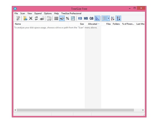
Task: Toggle percent view mode icon
Action: (67, 19)
